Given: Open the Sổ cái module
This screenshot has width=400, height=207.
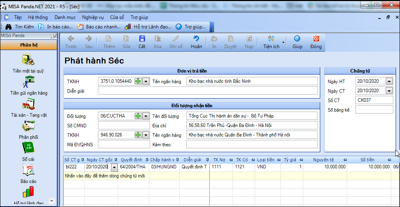Looking at the screenshot, I should click(28, 152).
